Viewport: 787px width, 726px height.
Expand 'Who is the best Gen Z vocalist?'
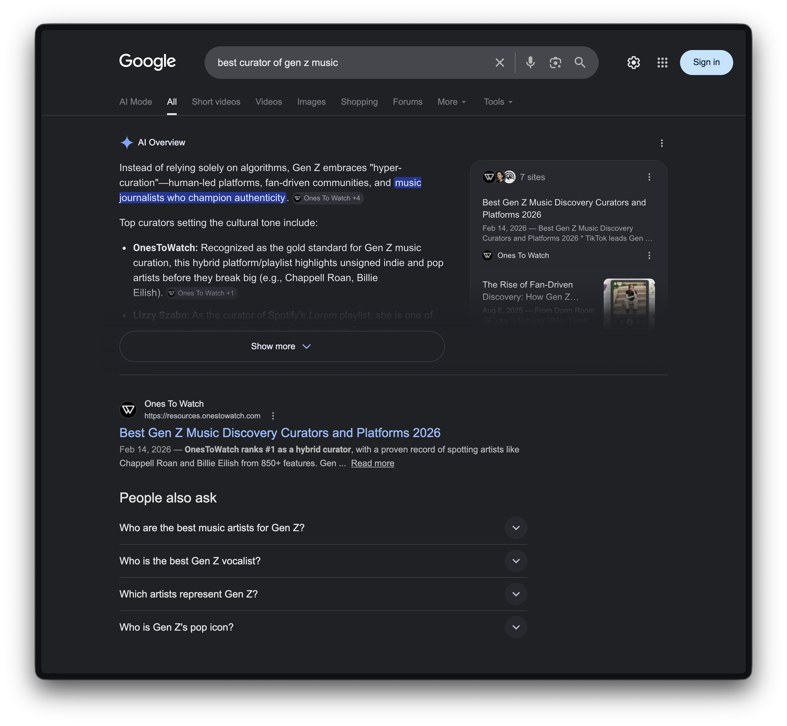[x=323, y=561]
